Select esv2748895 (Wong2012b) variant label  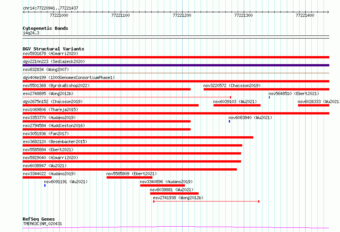click(x=48, y=93)
